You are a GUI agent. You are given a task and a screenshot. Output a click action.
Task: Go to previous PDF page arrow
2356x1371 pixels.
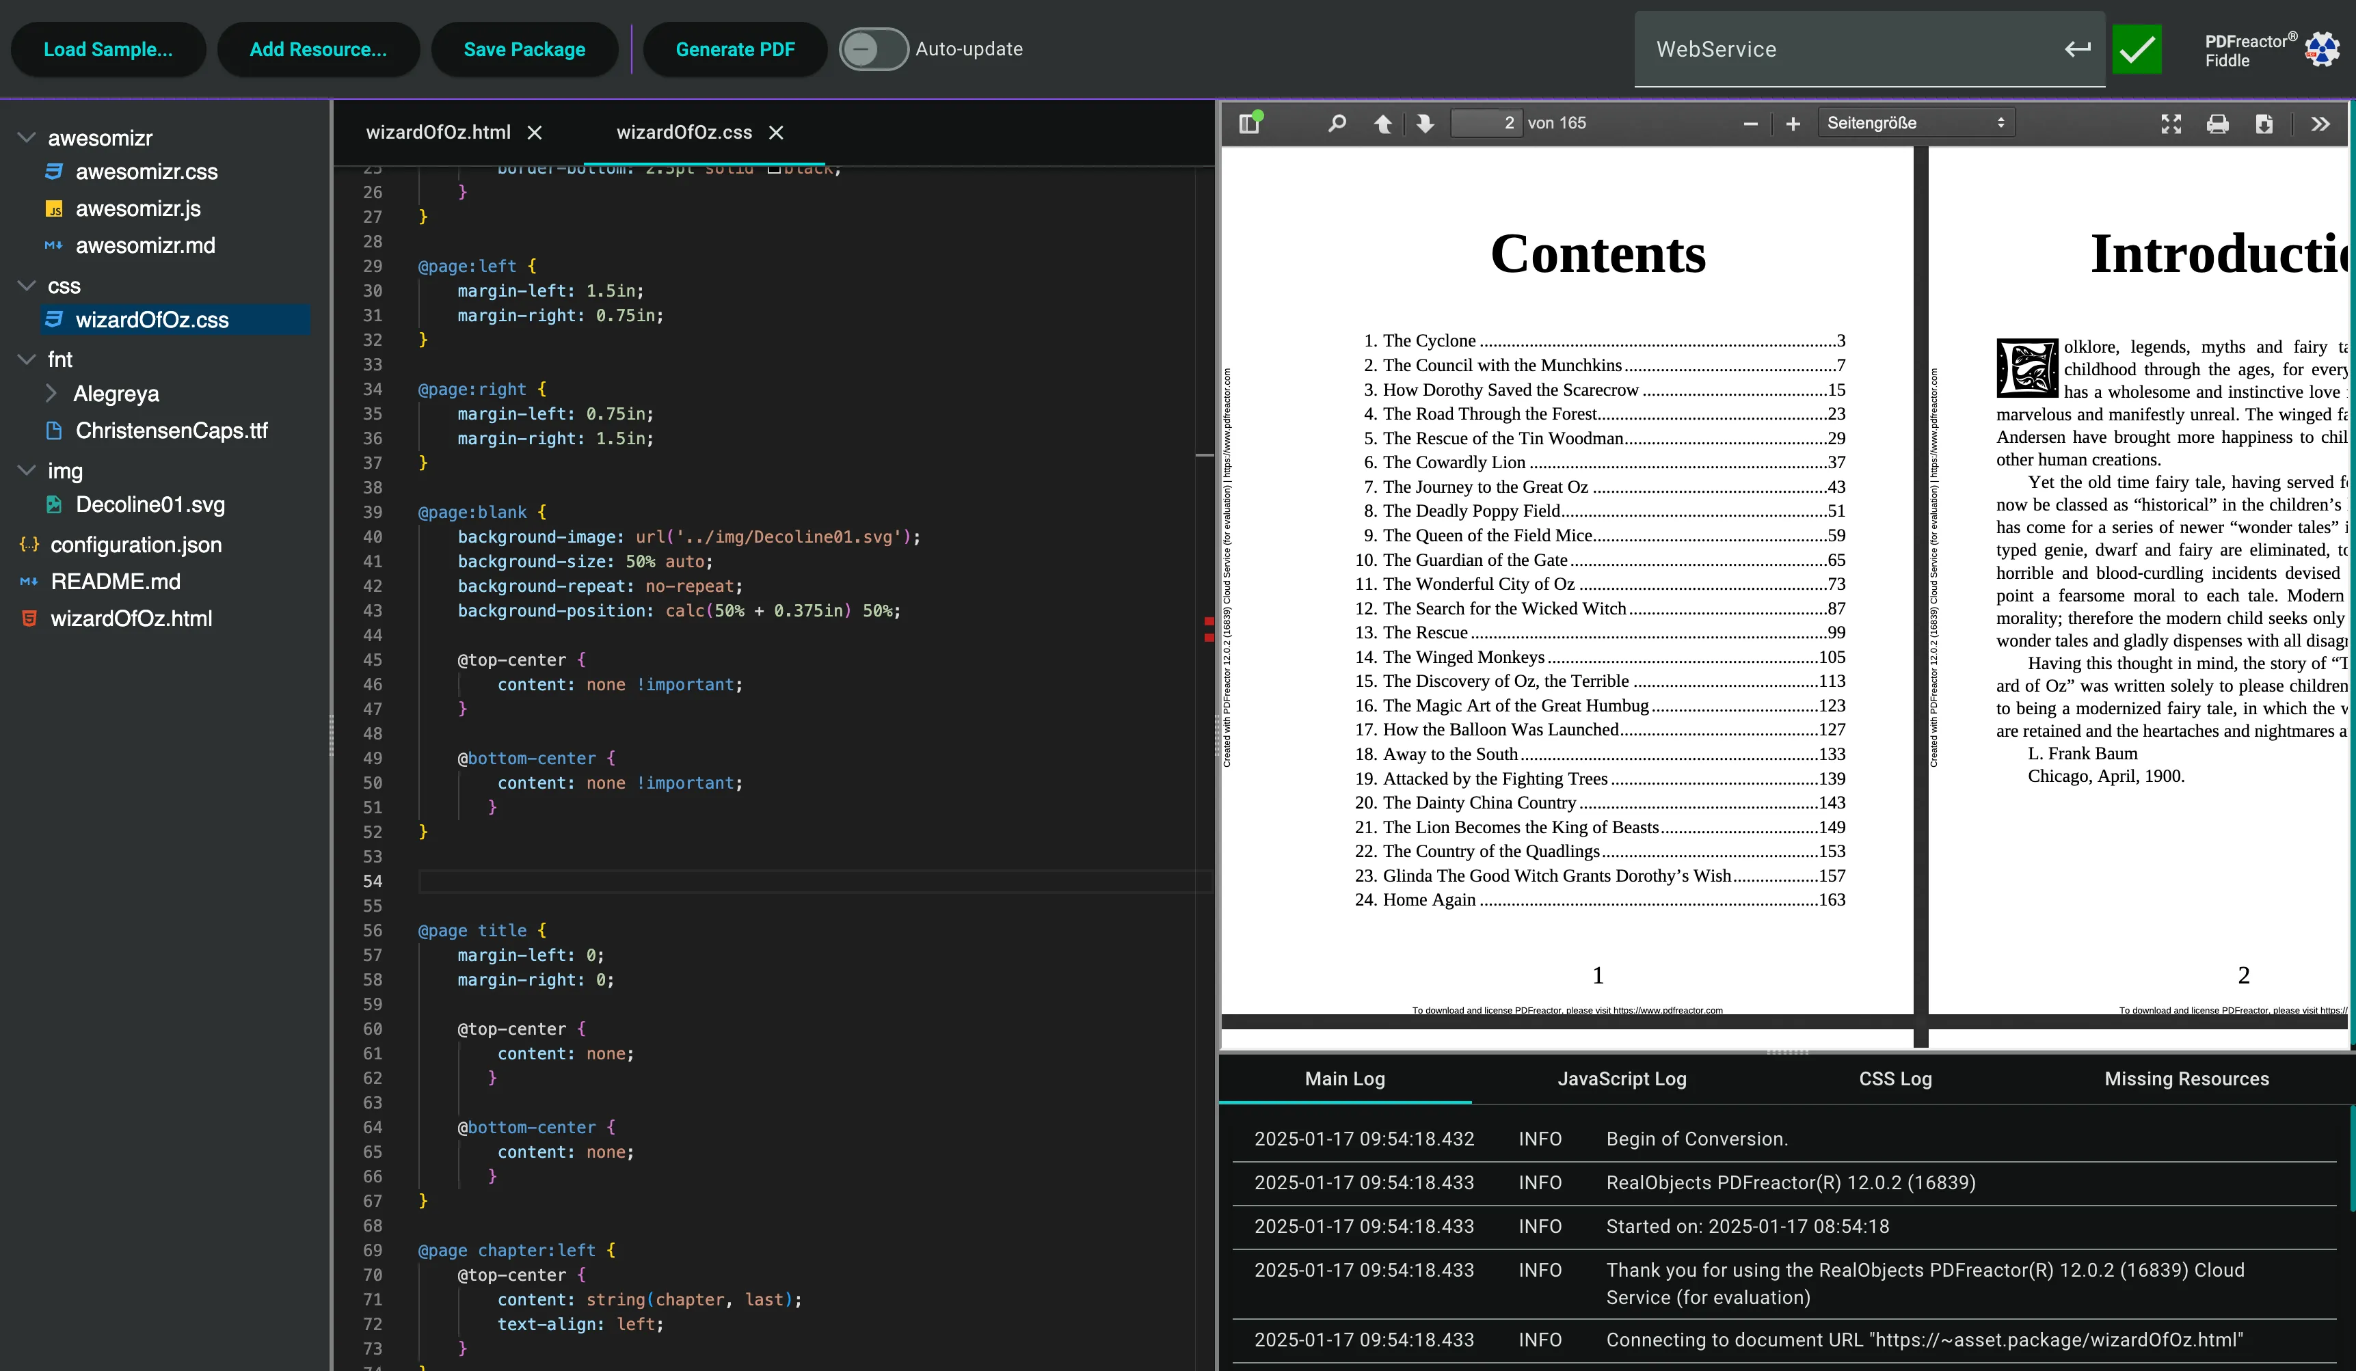pyautogui.click(x=1382, y=123)
